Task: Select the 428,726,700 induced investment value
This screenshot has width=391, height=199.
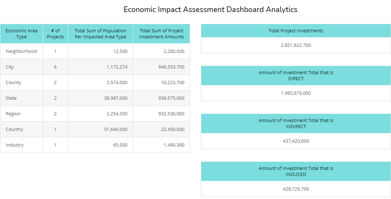Action: 296,189
